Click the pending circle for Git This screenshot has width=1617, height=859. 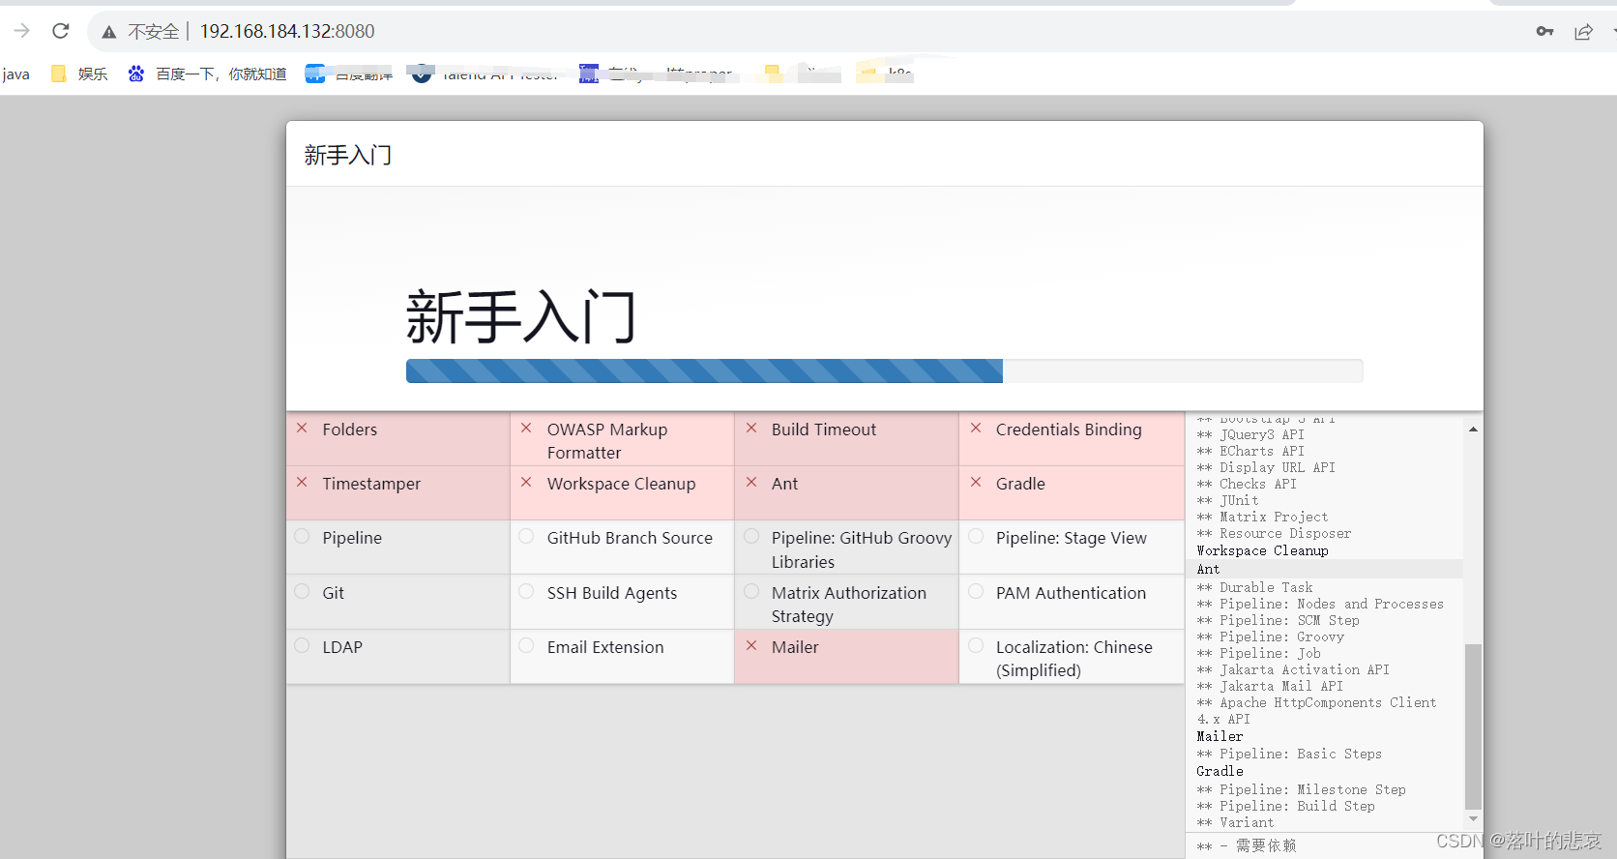tap(302, 591)
